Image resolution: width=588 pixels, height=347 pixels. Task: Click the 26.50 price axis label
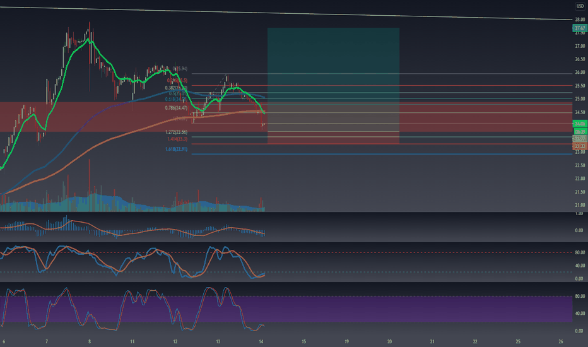(580, 59)
